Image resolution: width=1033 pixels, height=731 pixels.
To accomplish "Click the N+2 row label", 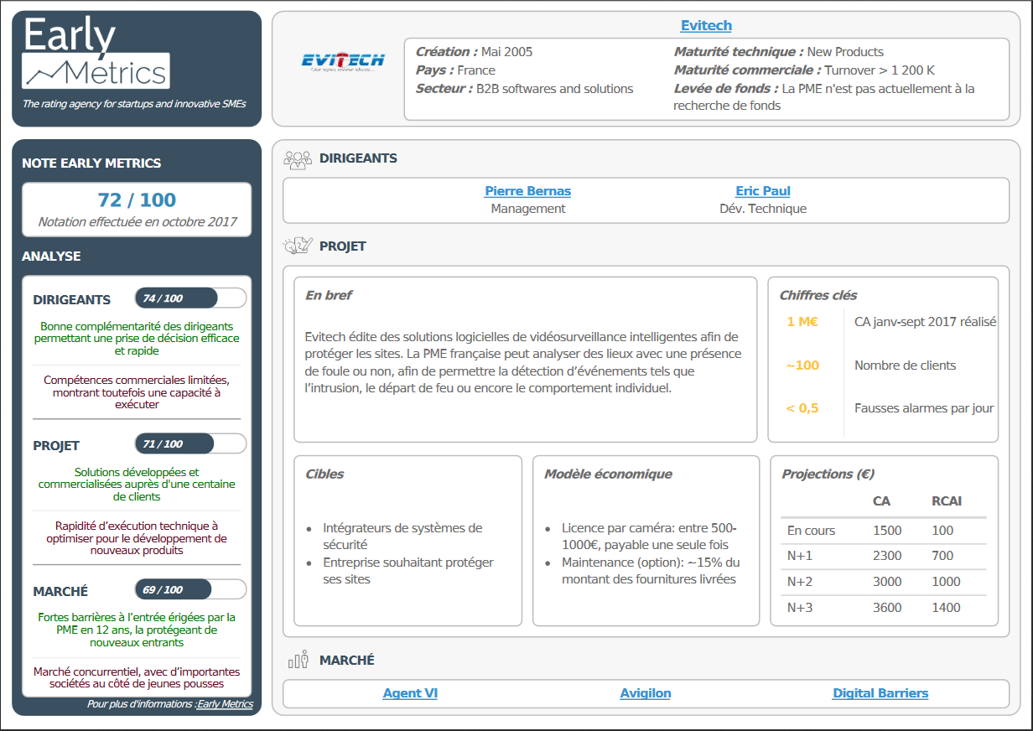I will click(800, 582).
